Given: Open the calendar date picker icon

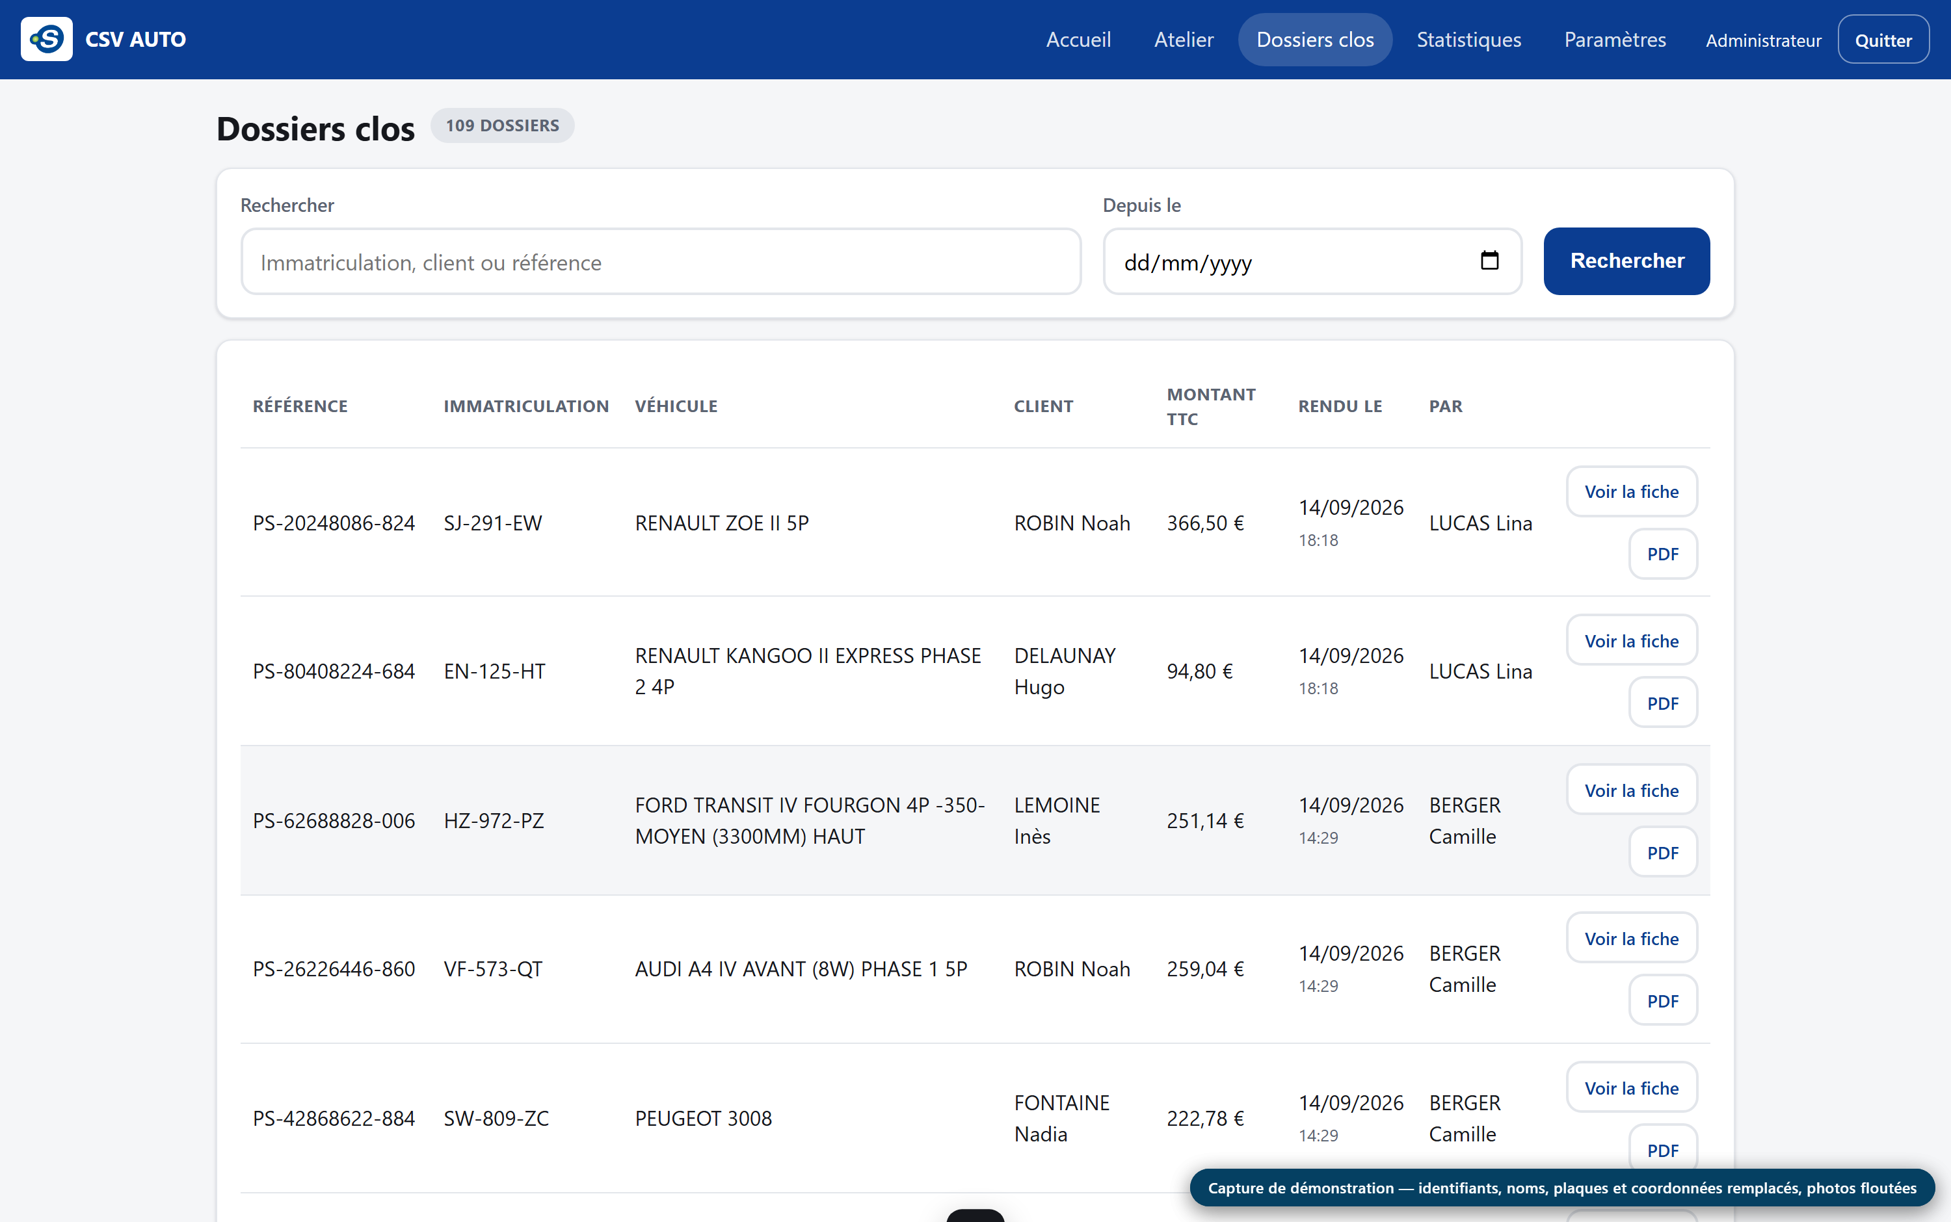Looking at the screenshot, I should pyautogui.click(x=1489, y=260).
